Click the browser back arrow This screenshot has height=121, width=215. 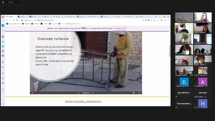(7, 20)
